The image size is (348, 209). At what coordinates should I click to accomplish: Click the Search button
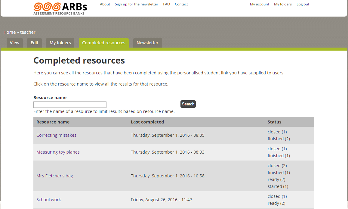coord(188,104)
